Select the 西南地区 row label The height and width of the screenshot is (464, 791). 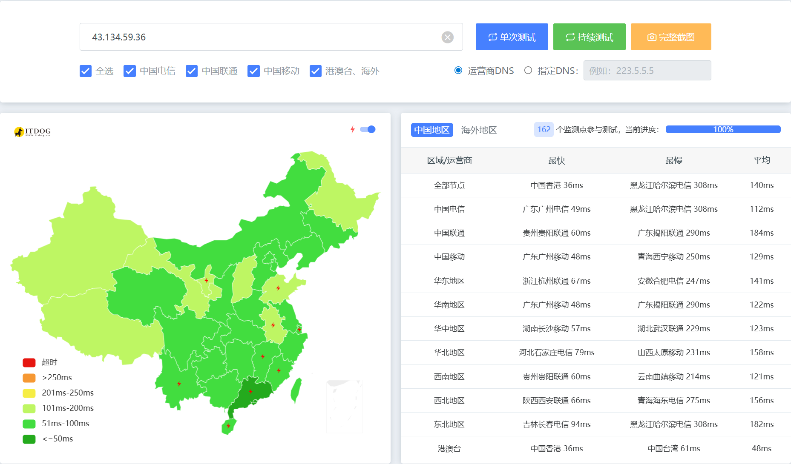pos(449,377)
